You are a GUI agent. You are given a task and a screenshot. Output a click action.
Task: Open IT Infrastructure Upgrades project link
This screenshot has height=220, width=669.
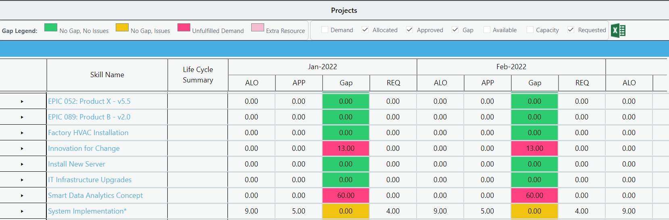tap(90, 180)
